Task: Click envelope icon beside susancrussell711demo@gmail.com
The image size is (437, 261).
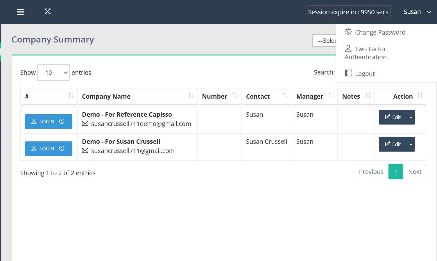Action: tap(85, 124)
